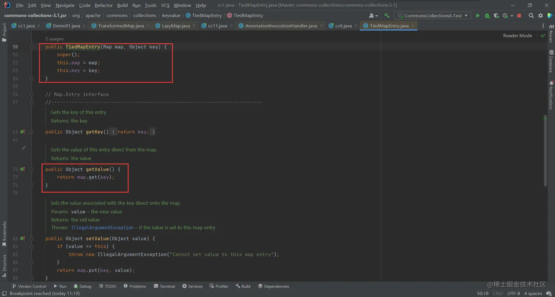
Task: Expand the run configuration dropdown CommonsCollections6.Test
Action: pos(432,16)
